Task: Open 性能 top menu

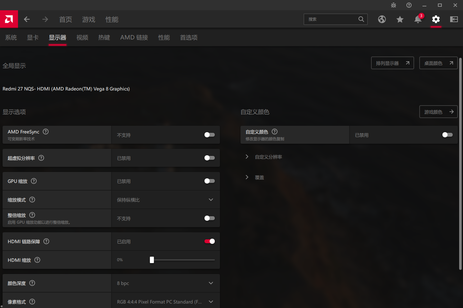Action: point(112,19)
